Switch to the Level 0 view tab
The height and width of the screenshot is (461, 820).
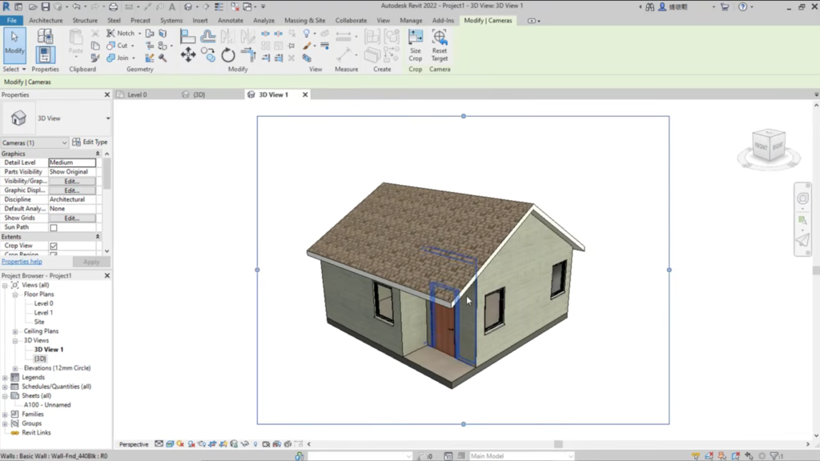click(x=137, y=94)
